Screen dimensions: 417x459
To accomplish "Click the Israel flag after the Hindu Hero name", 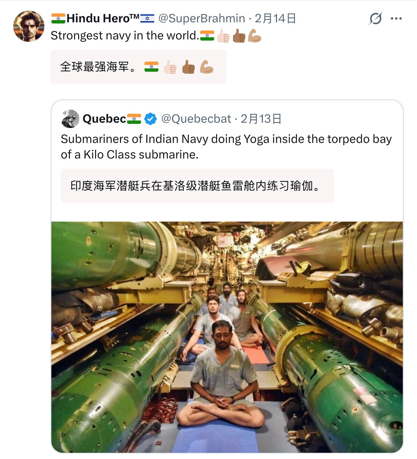I will point(147,18).
